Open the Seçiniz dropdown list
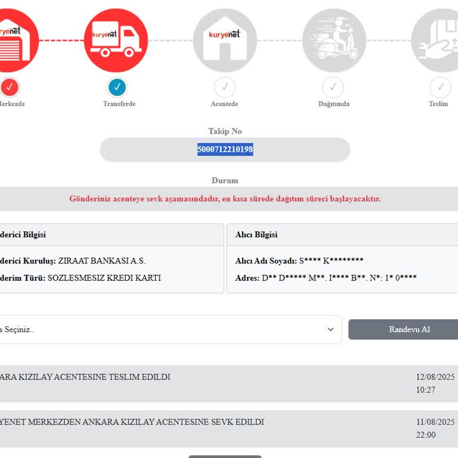Image resolution: width=458 pixels, height=458 pixels. point(171,329)
